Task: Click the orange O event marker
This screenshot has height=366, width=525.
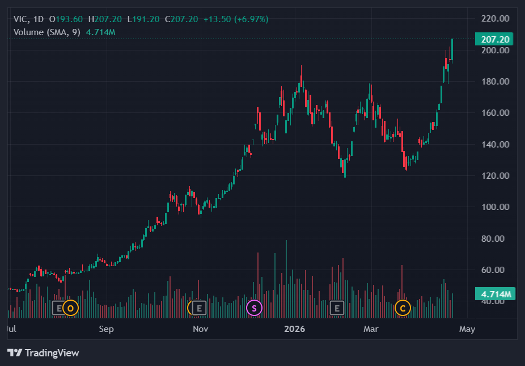Action: 70,308
